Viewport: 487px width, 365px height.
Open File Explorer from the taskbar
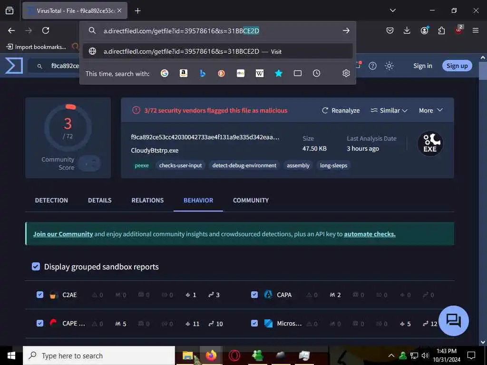pos(188,355)
